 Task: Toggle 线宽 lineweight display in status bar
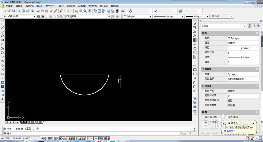[x=101, y=139]
